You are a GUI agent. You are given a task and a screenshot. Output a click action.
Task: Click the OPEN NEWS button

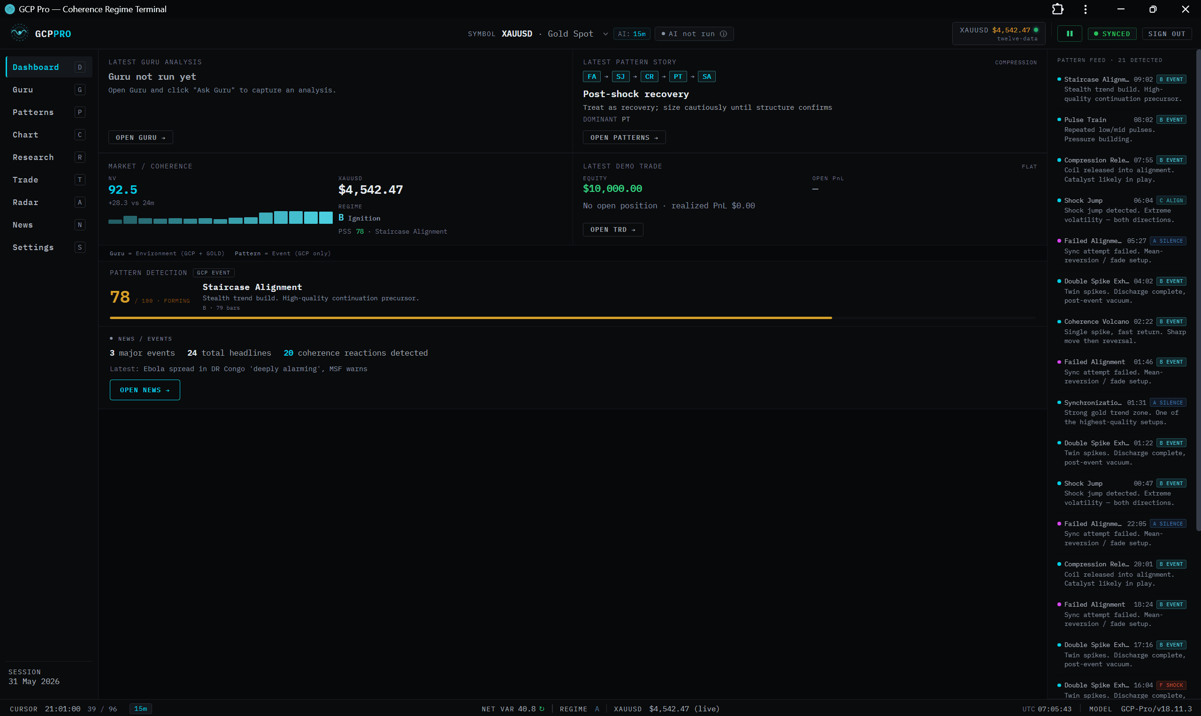pyautogui.click(x=145, y=390)
